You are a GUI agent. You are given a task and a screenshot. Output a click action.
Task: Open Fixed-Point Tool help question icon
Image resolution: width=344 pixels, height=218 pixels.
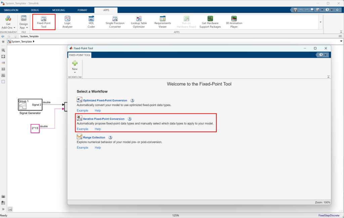pos(321,55)
